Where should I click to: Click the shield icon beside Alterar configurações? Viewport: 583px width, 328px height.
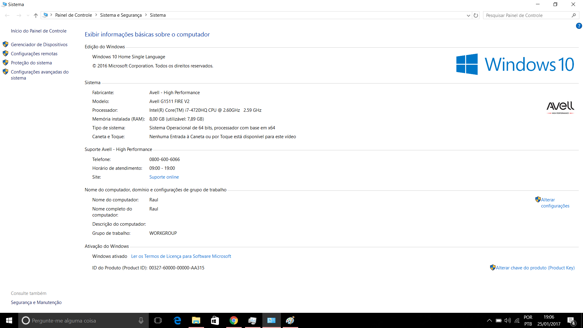(x=538, y=200)
